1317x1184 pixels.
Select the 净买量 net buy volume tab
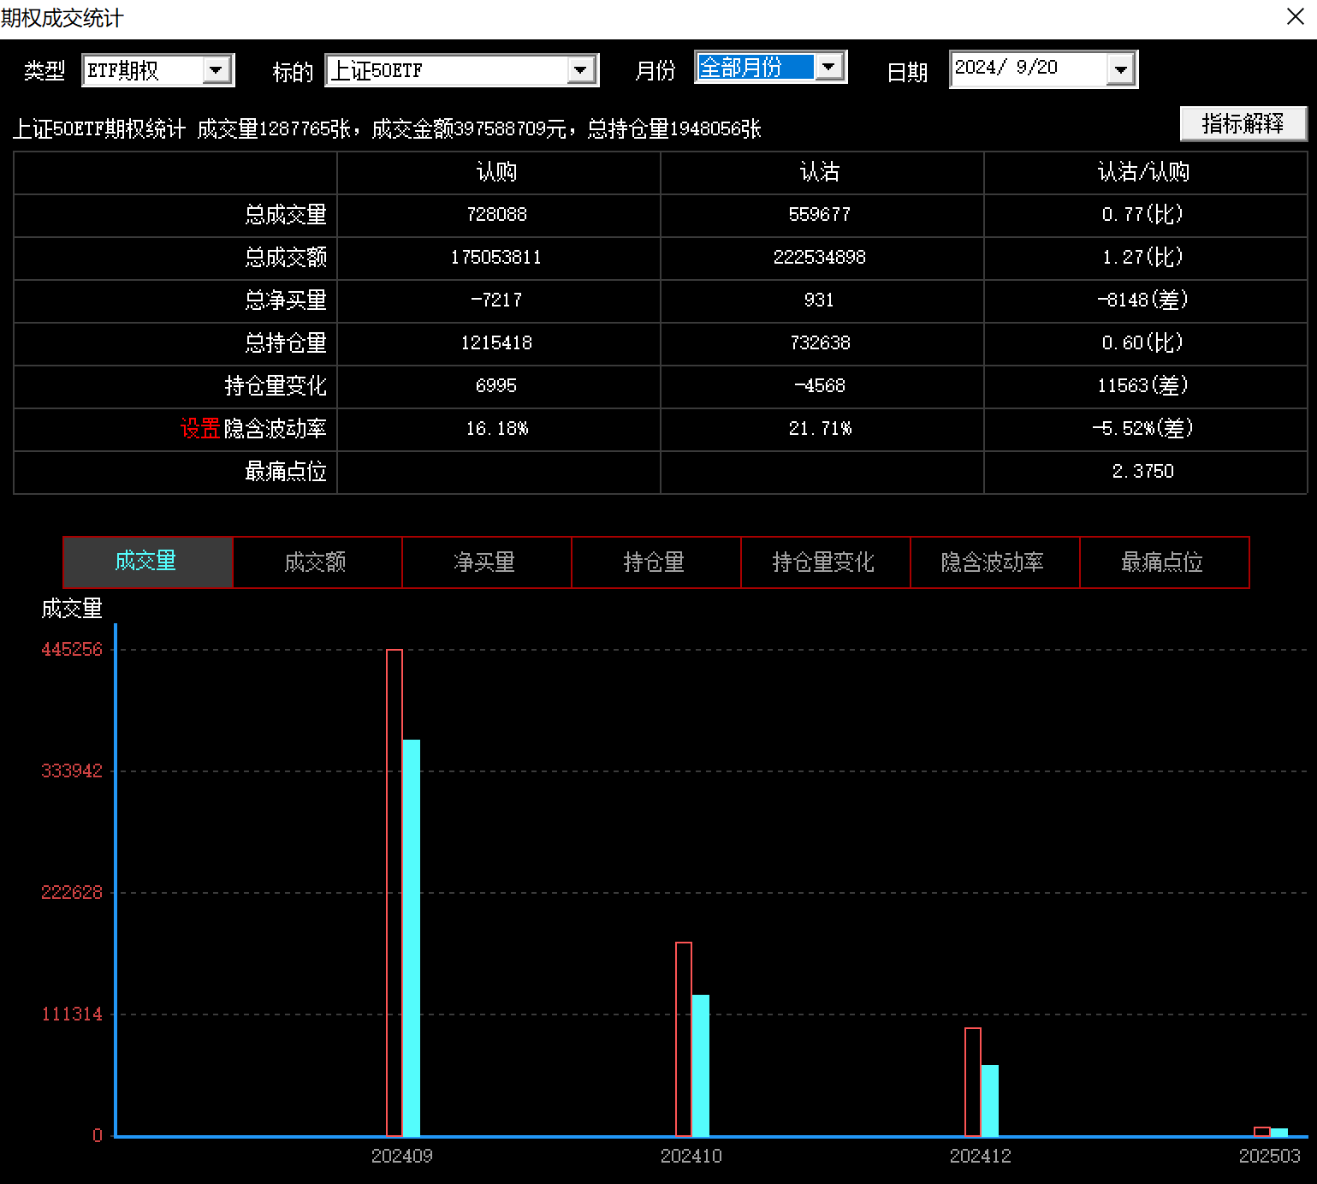486,562
